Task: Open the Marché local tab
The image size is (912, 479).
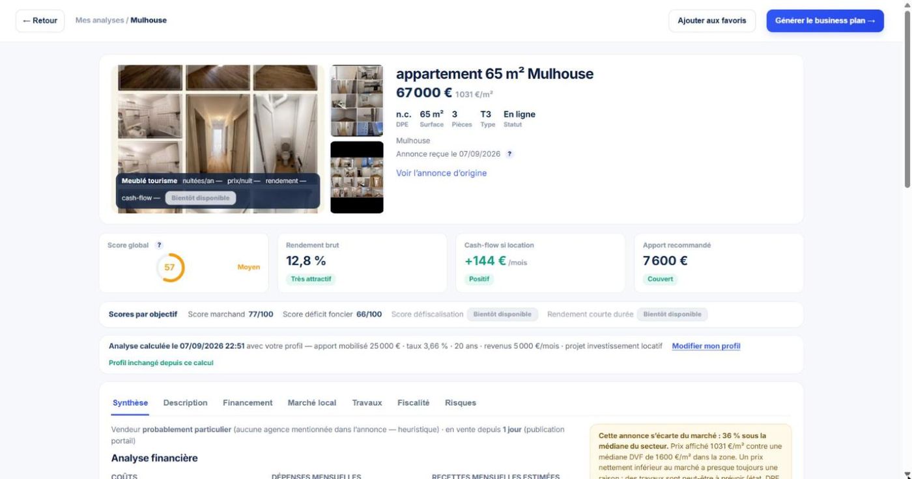Action: 312,403
